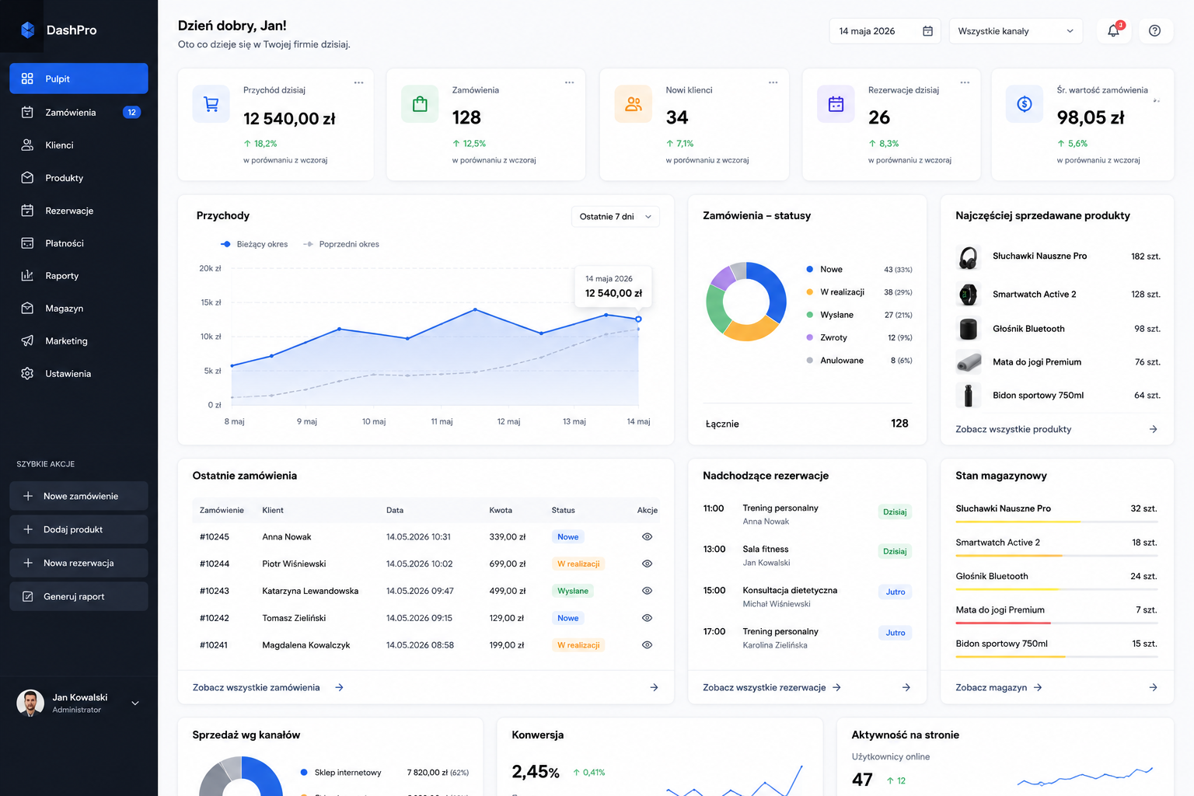Open the Wszystkie kanały dropdown
The height and width of the screenshot is (796, 1194).
(1015, 31)
